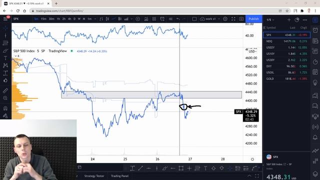Open a new browser tab
The width and height of the screenshot is (320, 180).
click(x=56, y=3)
